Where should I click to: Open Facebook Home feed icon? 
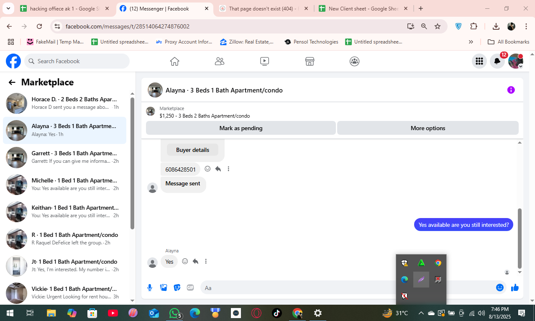pyautogui.click(x=174, y=61)
